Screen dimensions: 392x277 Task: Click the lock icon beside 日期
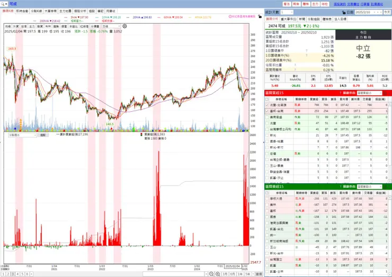point(344,12)
